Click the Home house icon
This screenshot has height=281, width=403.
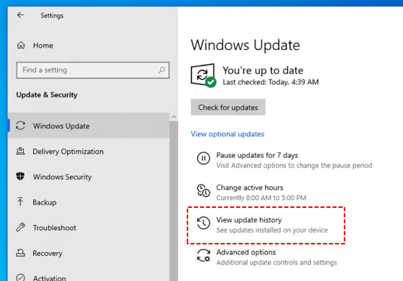(21, 46)
